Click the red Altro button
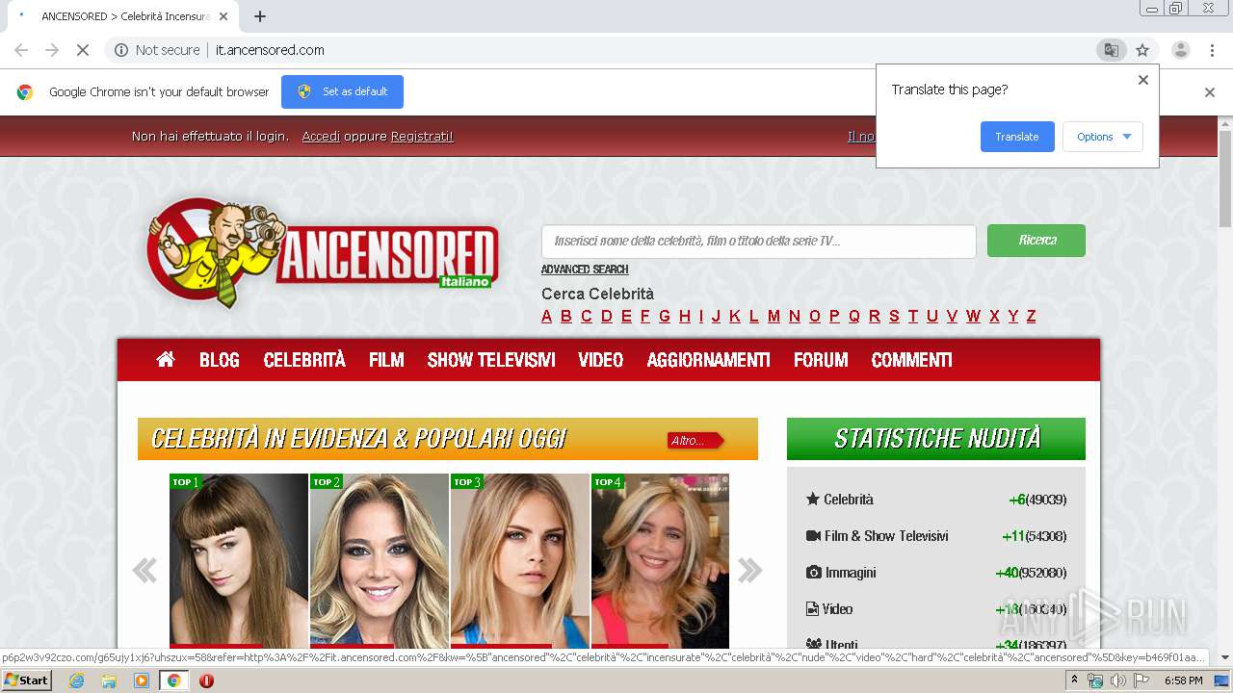Viewport: 1233px width, 693px height. [x=695, y=441]
